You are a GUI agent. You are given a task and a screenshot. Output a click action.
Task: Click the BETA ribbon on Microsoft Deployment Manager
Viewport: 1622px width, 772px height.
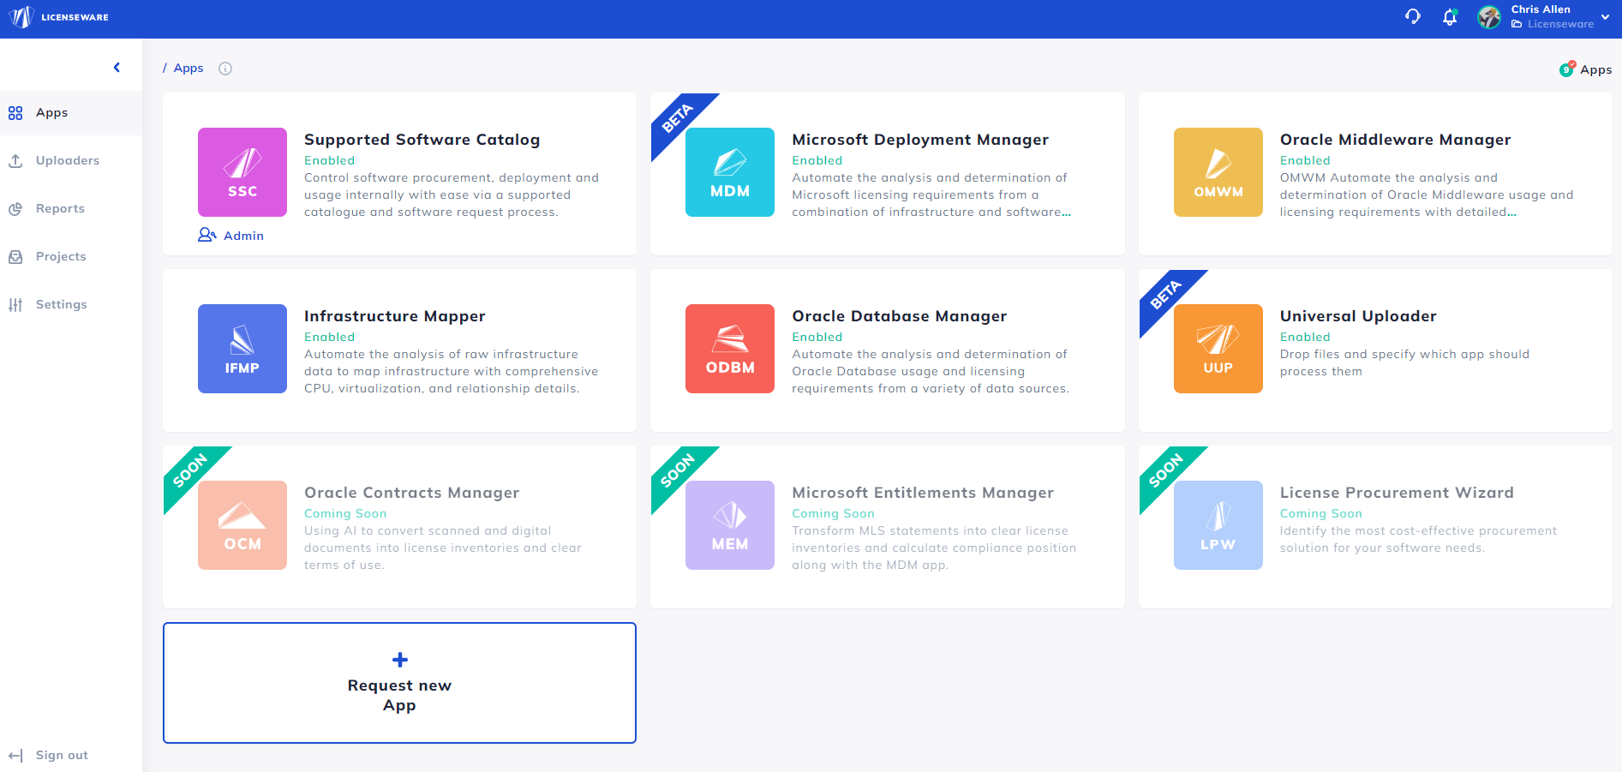click(677, 118)
